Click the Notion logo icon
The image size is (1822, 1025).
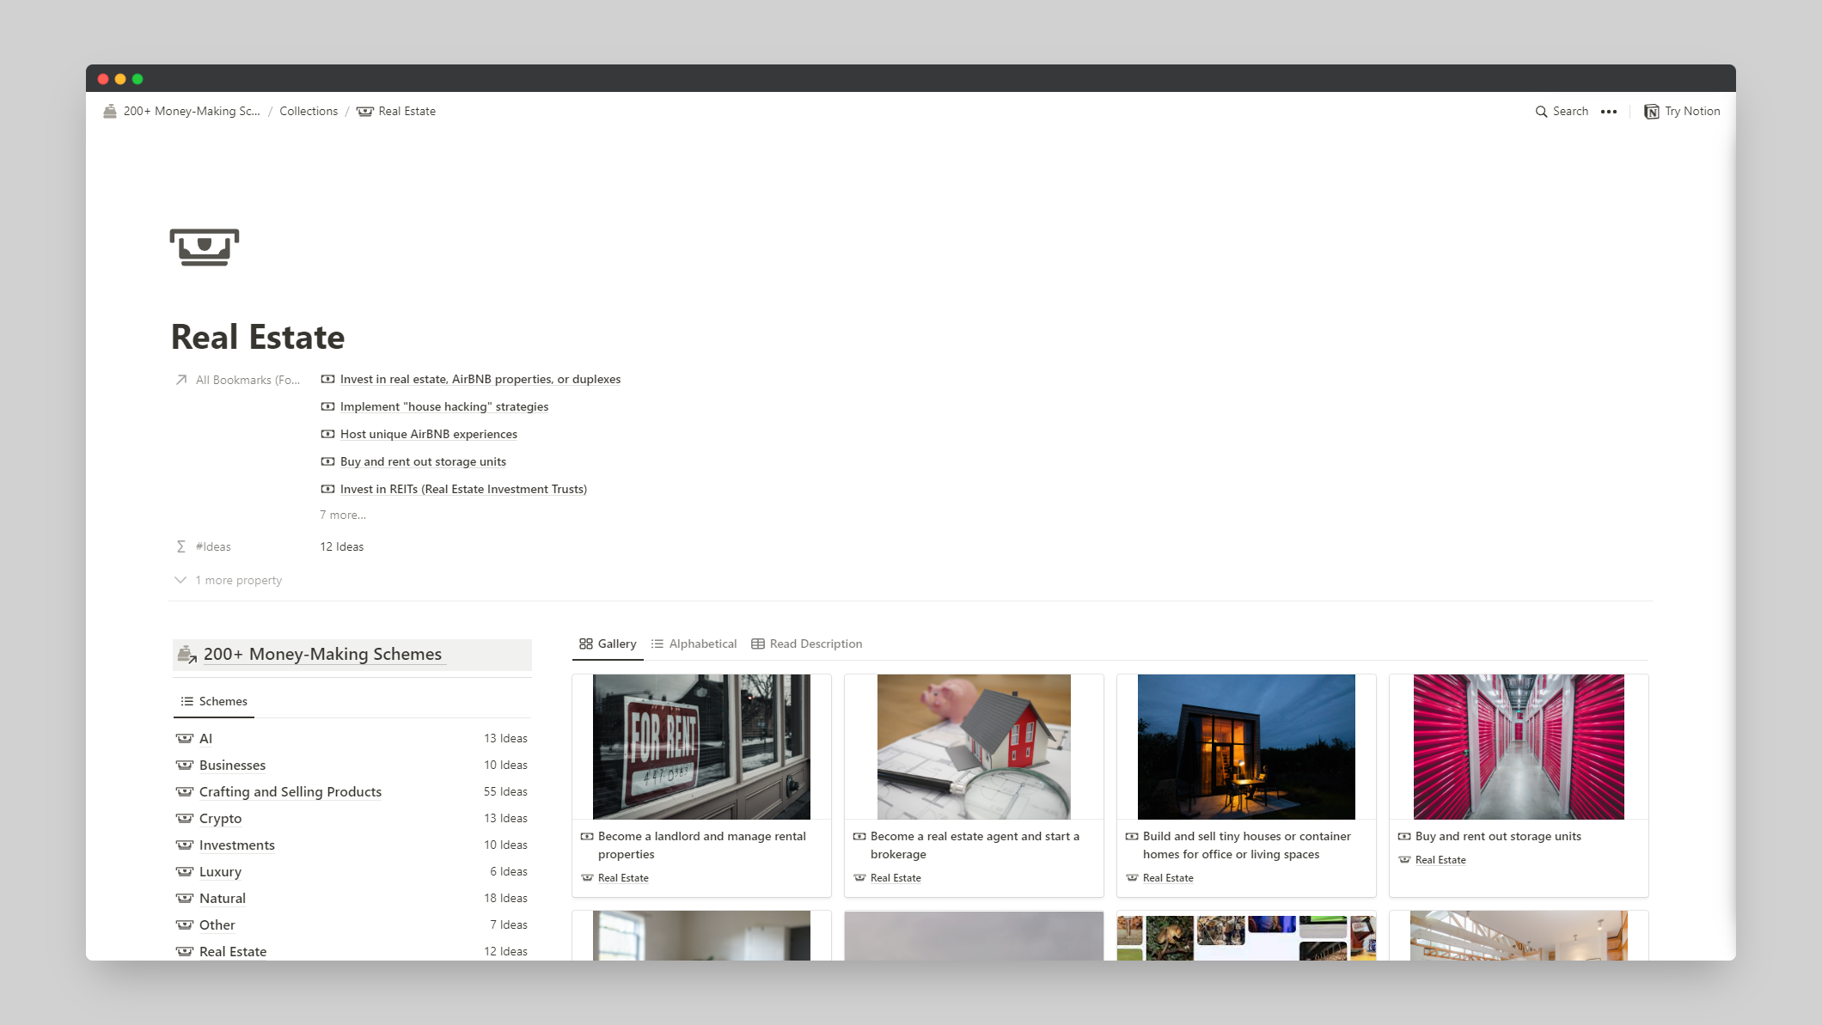click(x=1651, y=112)
